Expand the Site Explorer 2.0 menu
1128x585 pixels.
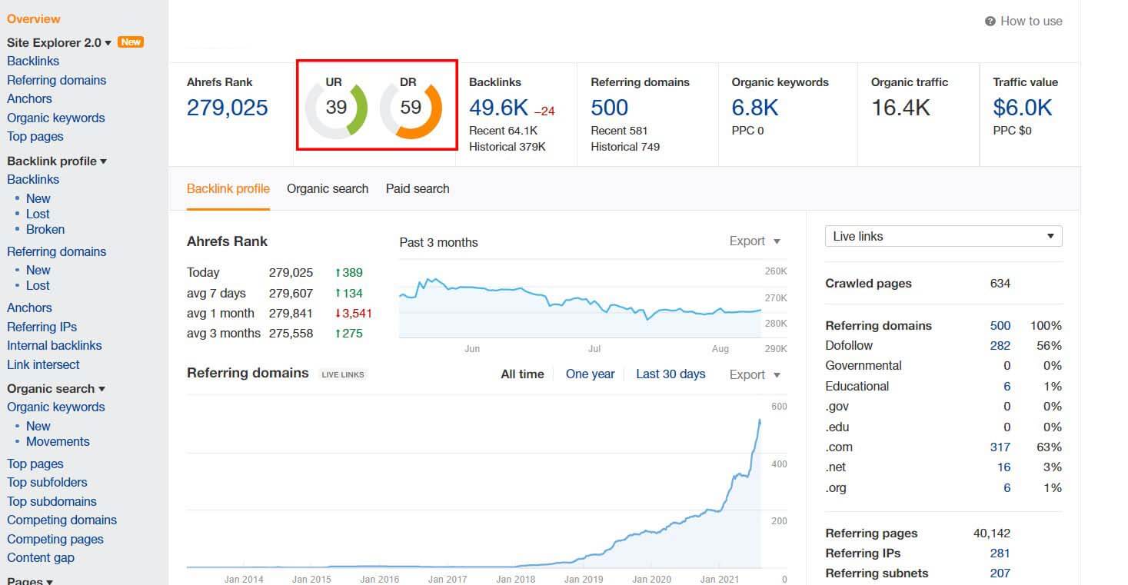pyautogui.click(x=59, y=42)
